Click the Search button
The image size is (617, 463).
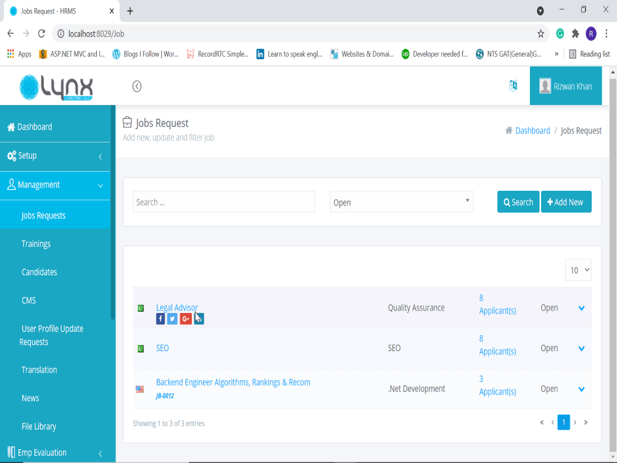pyautogui.click(x=518, y=202)
